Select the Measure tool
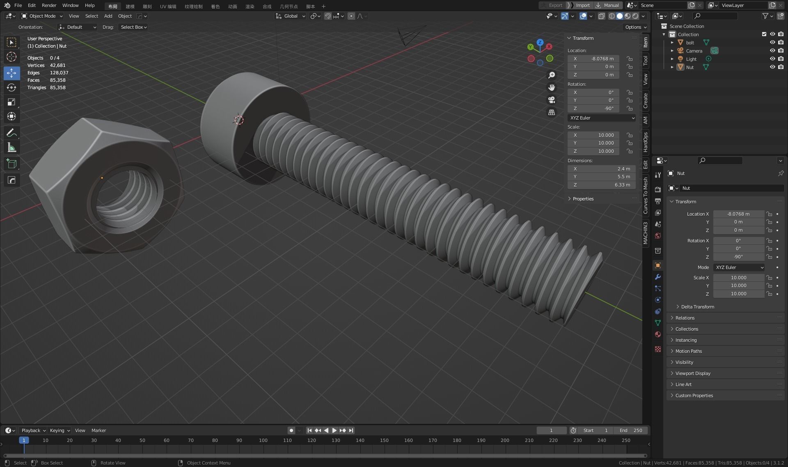The height and width of the screenshot is (467, 788). click(x=11, y=148)
